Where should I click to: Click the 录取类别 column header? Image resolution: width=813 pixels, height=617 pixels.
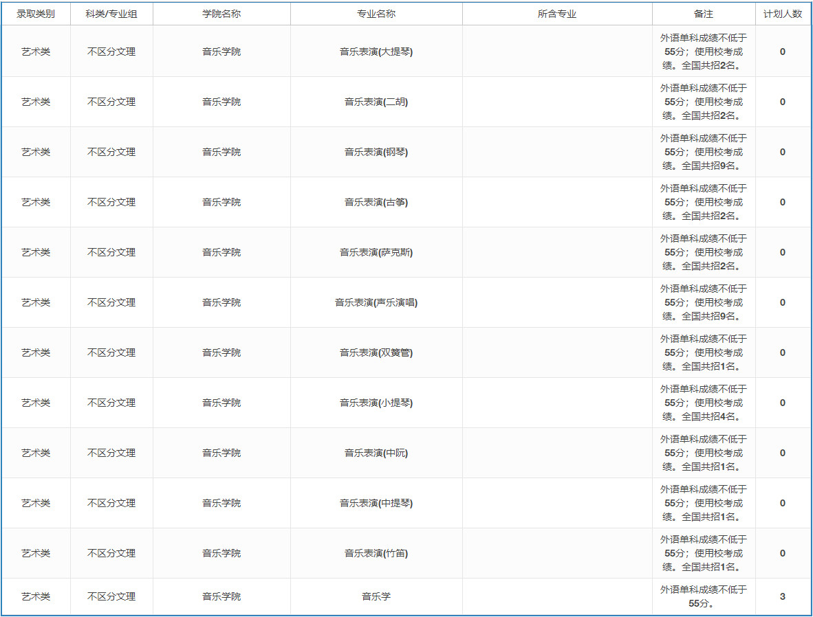[x=36, y=14]
